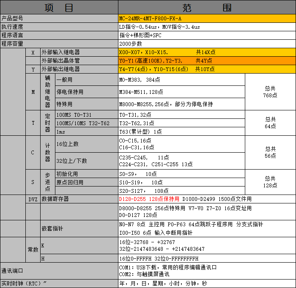The image size is (296, 288).
Task: Select 年，月，日，星期 clock cell
Action: click(207, 283)
